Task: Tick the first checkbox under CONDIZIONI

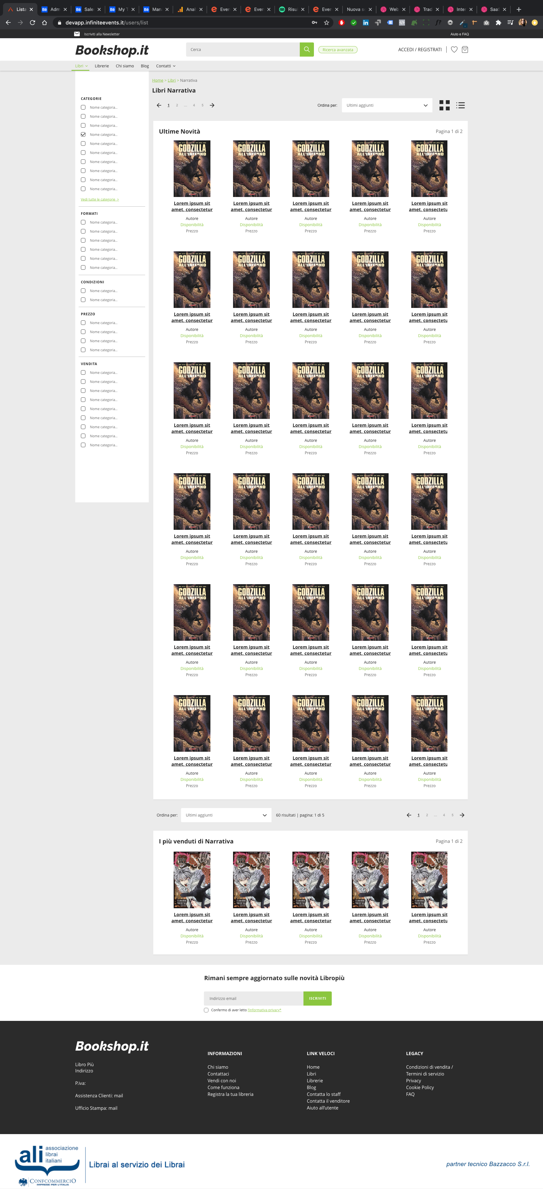Action: 83,291
